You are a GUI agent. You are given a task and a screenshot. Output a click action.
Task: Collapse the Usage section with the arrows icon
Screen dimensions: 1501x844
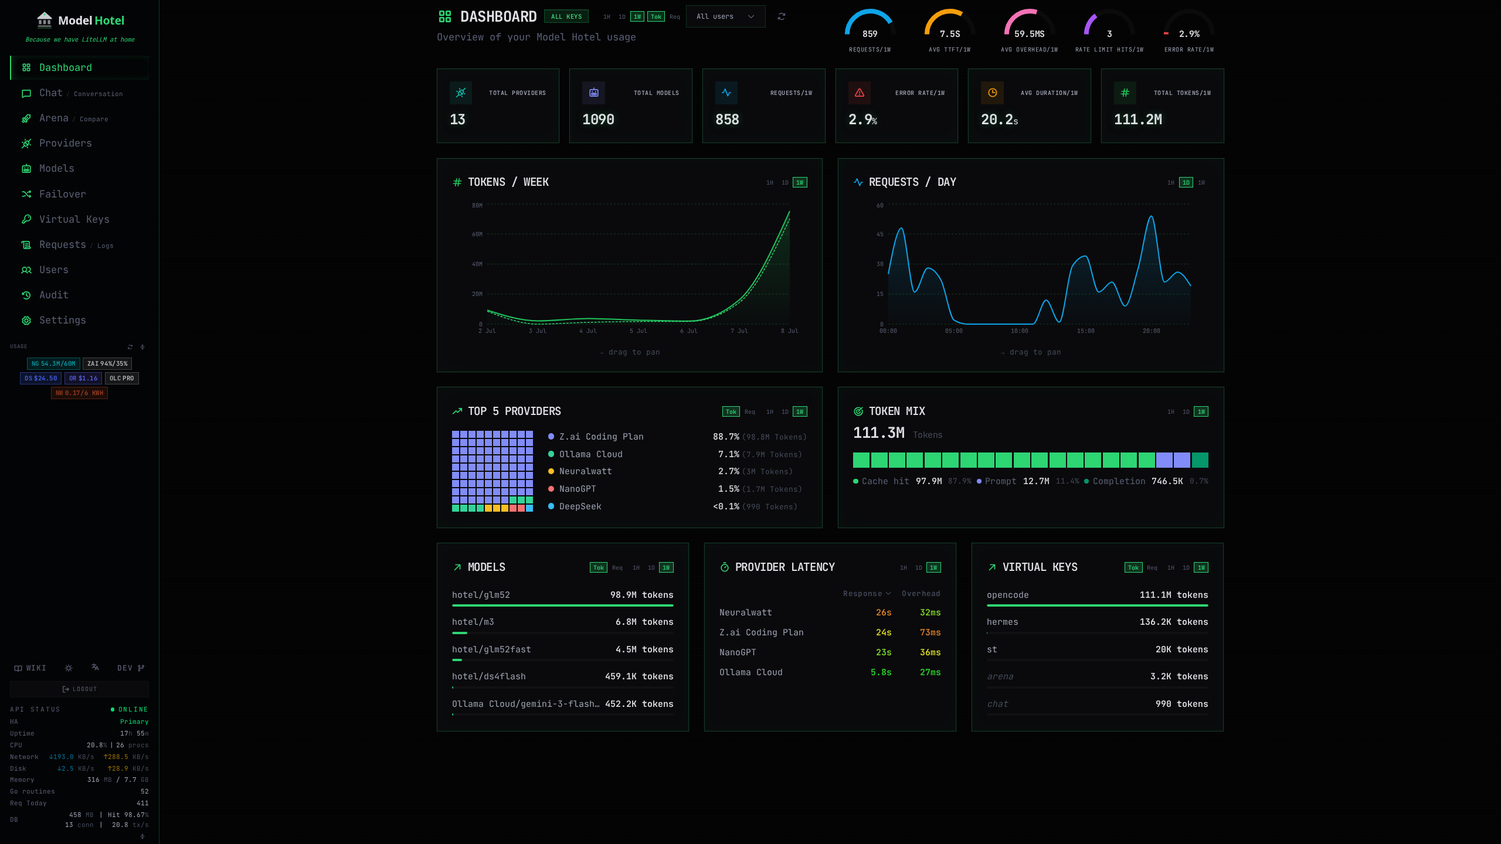point(142,347)
